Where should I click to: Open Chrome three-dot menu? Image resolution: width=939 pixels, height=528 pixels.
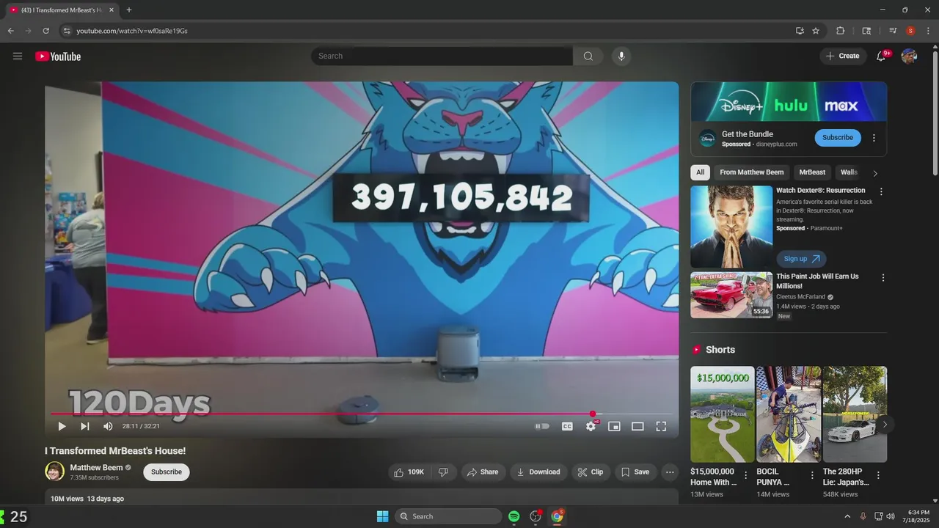click(928, 31)
